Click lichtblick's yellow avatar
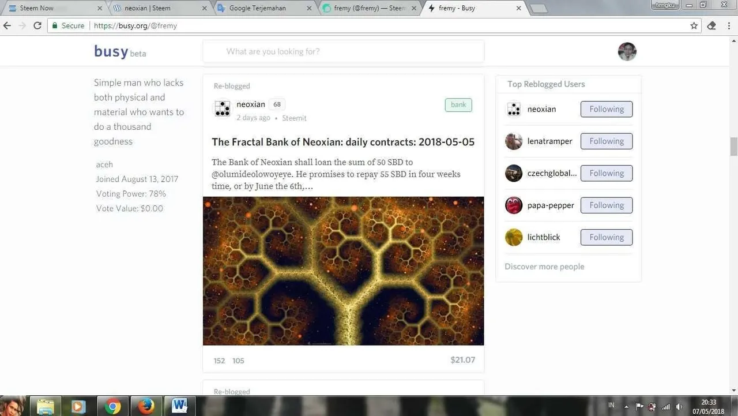The height and width of the screenshot is (416, 738). point(513,237)
